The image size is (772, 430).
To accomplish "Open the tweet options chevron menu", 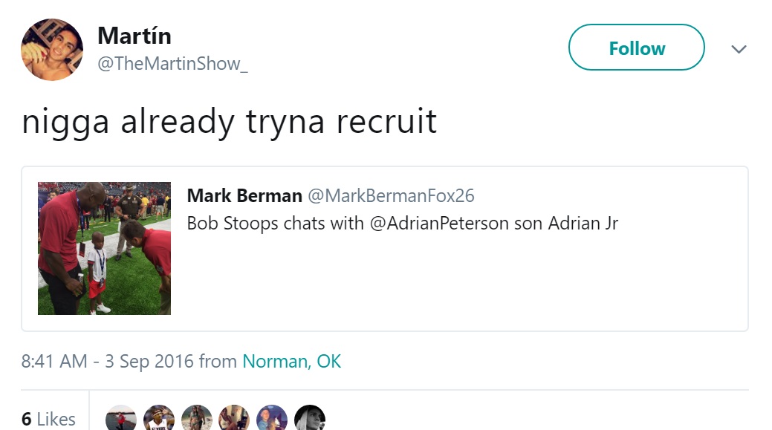I will (x=739, y=49).
